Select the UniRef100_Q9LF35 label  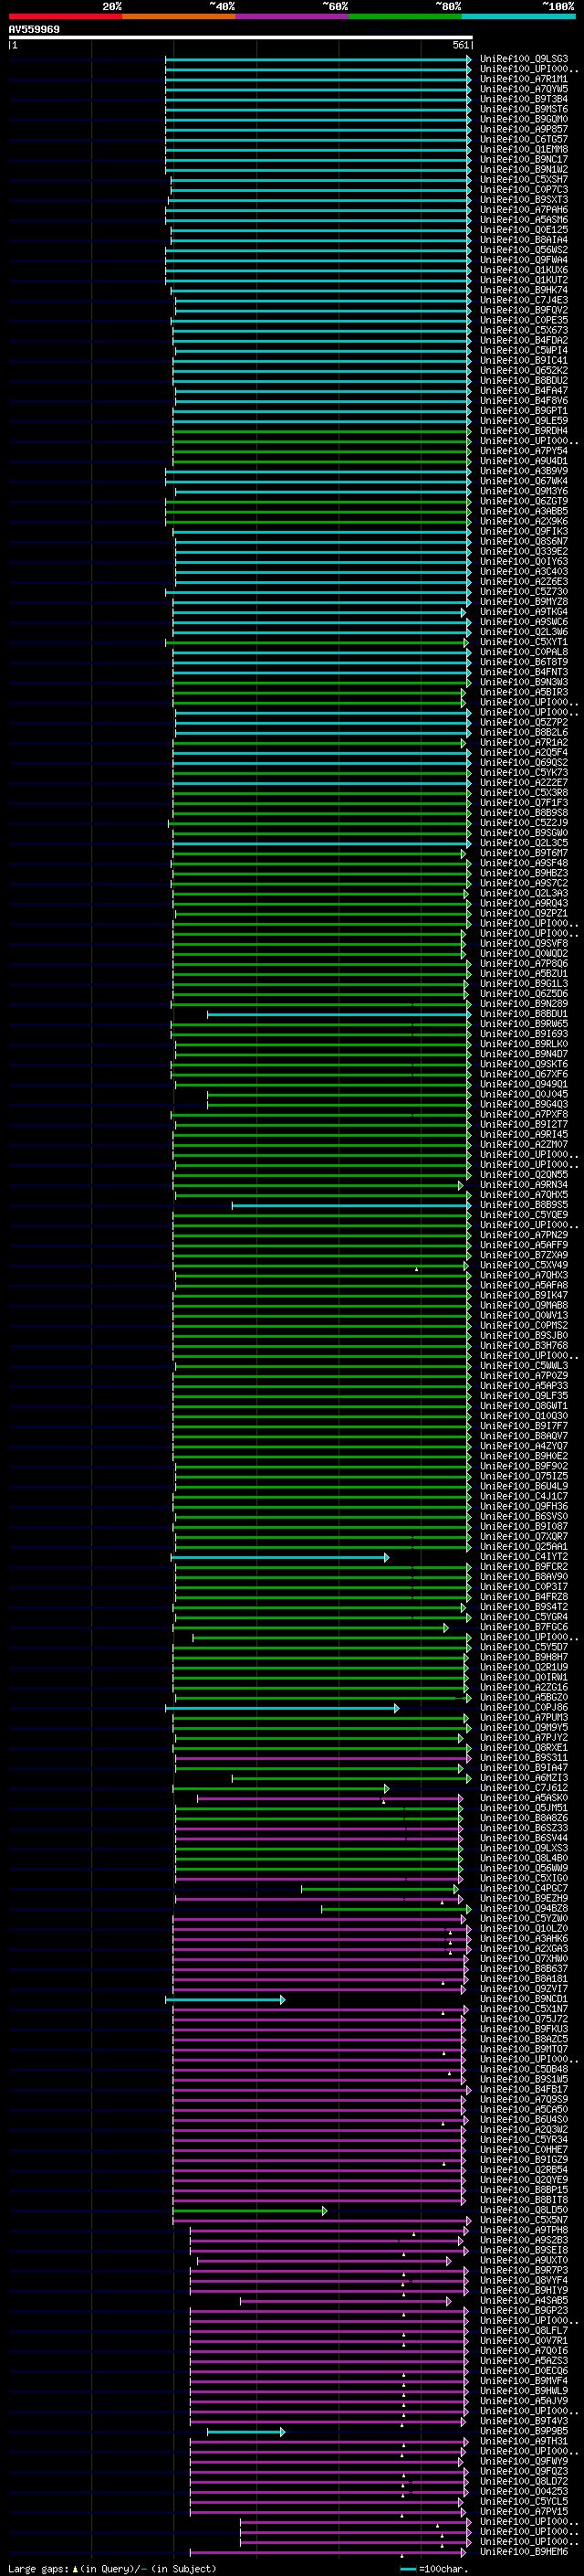(x=524, y=1396)
